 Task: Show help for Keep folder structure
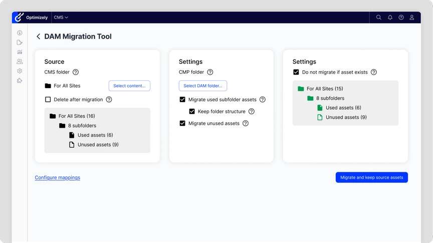click(x=251, y=111)
